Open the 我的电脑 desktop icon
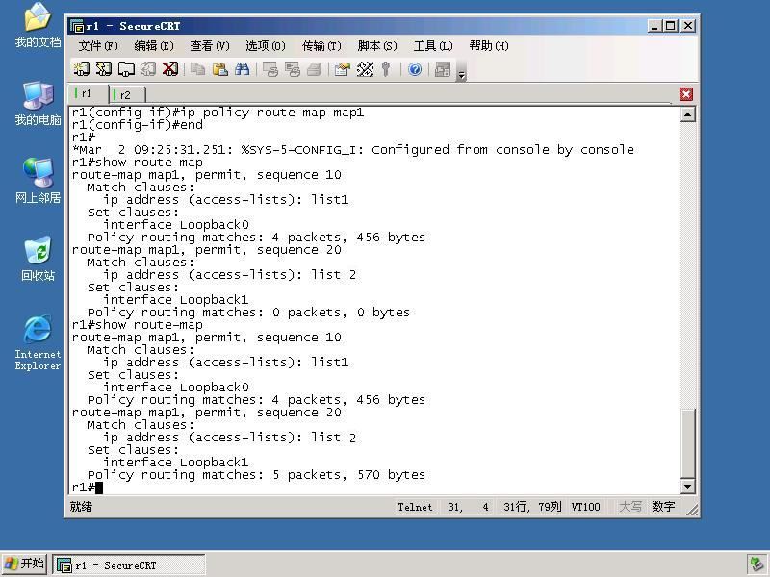The height and width of the screenshot is (577, 770). [38, 103]
